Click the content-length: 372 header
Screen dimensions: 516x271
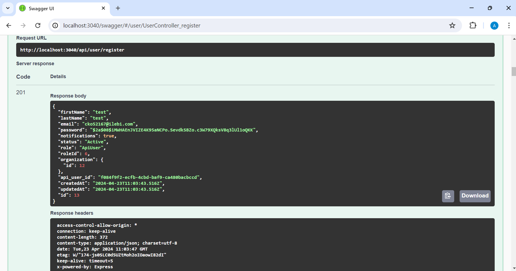(x=82, y=237)
